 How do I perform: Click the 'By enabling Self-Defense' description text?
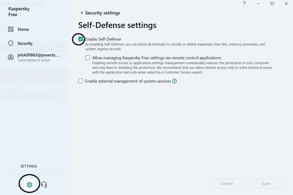175,47
